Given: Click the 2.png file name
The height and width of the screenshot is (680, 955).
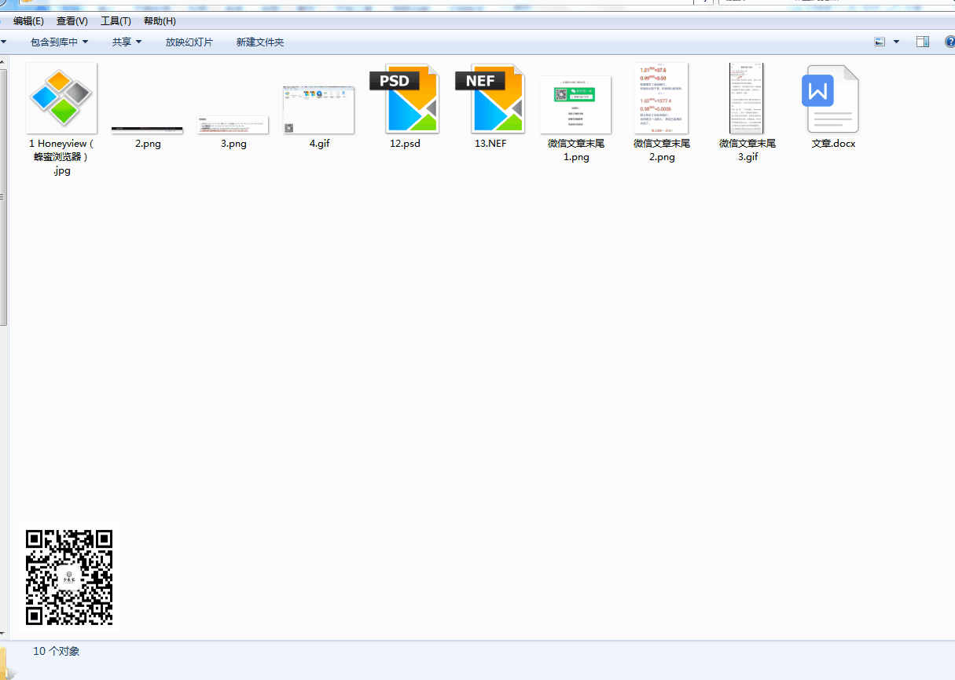Looking at the screenshot, I should tap(148, 144).
